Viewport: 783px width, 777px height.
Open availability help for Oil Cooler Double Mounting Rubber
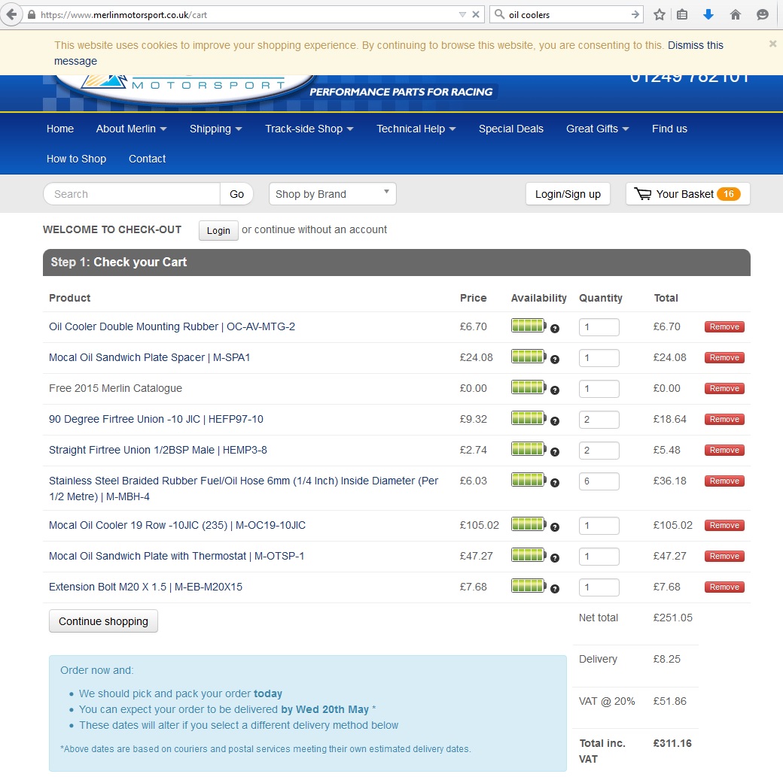coord(554,329)
